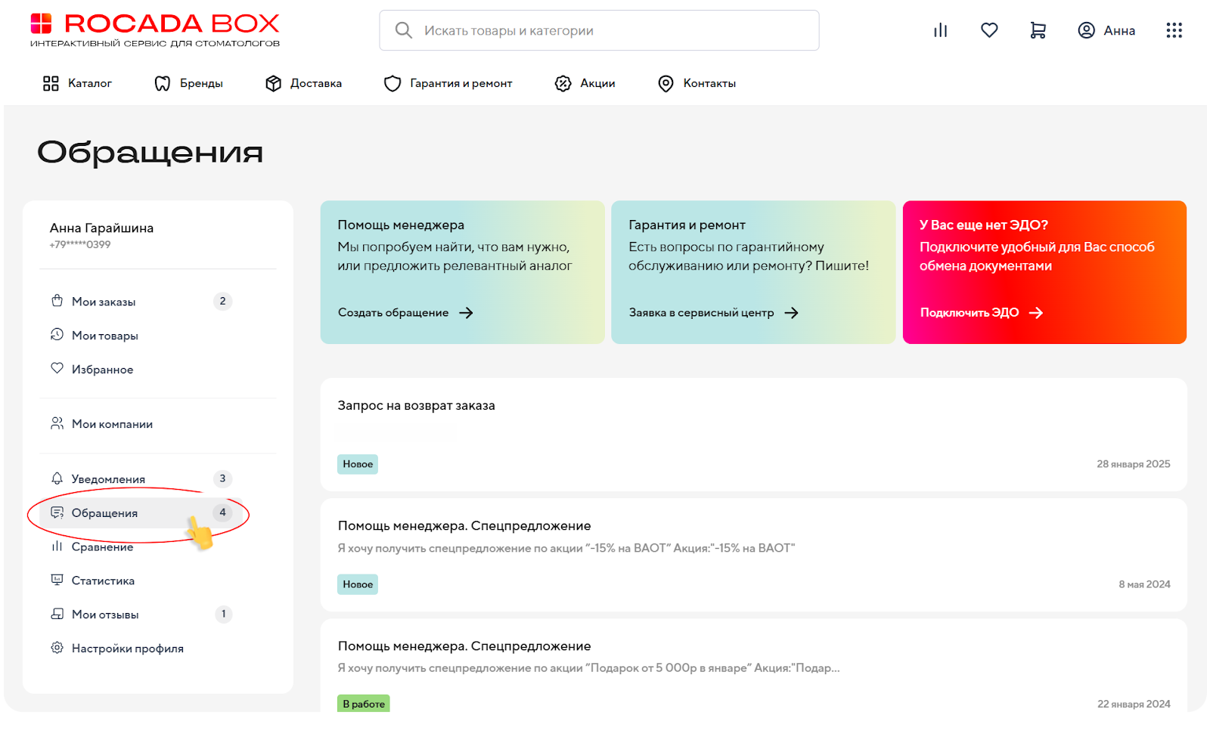Click the Мои заказы bag icon
This screenshot has height=737, width=1210.
click(57, 300)
